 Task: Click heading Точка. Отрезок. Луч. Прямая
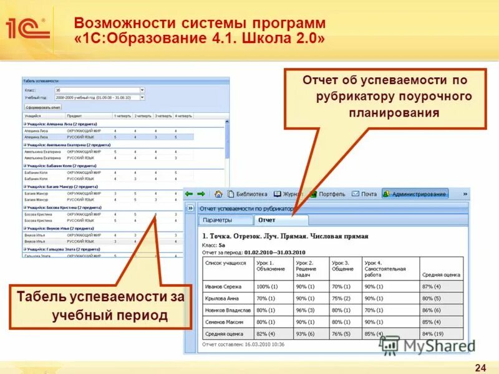(285, 236)
